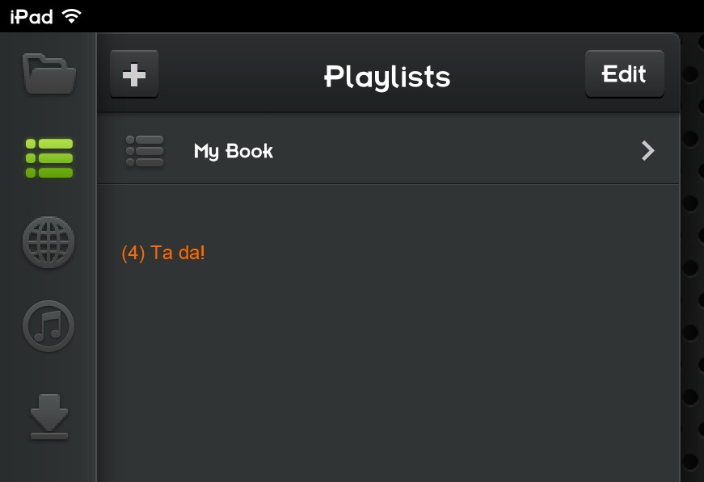Tap the Wi-Fi signal status icon
Image resolution: width=704 pixels, height=482 pixels.
click(71, 16)
